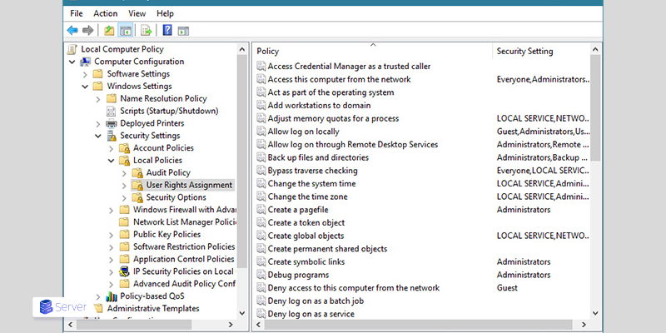
Task: Click icon beside Create symbolic links
Action: tap(261, 261)
